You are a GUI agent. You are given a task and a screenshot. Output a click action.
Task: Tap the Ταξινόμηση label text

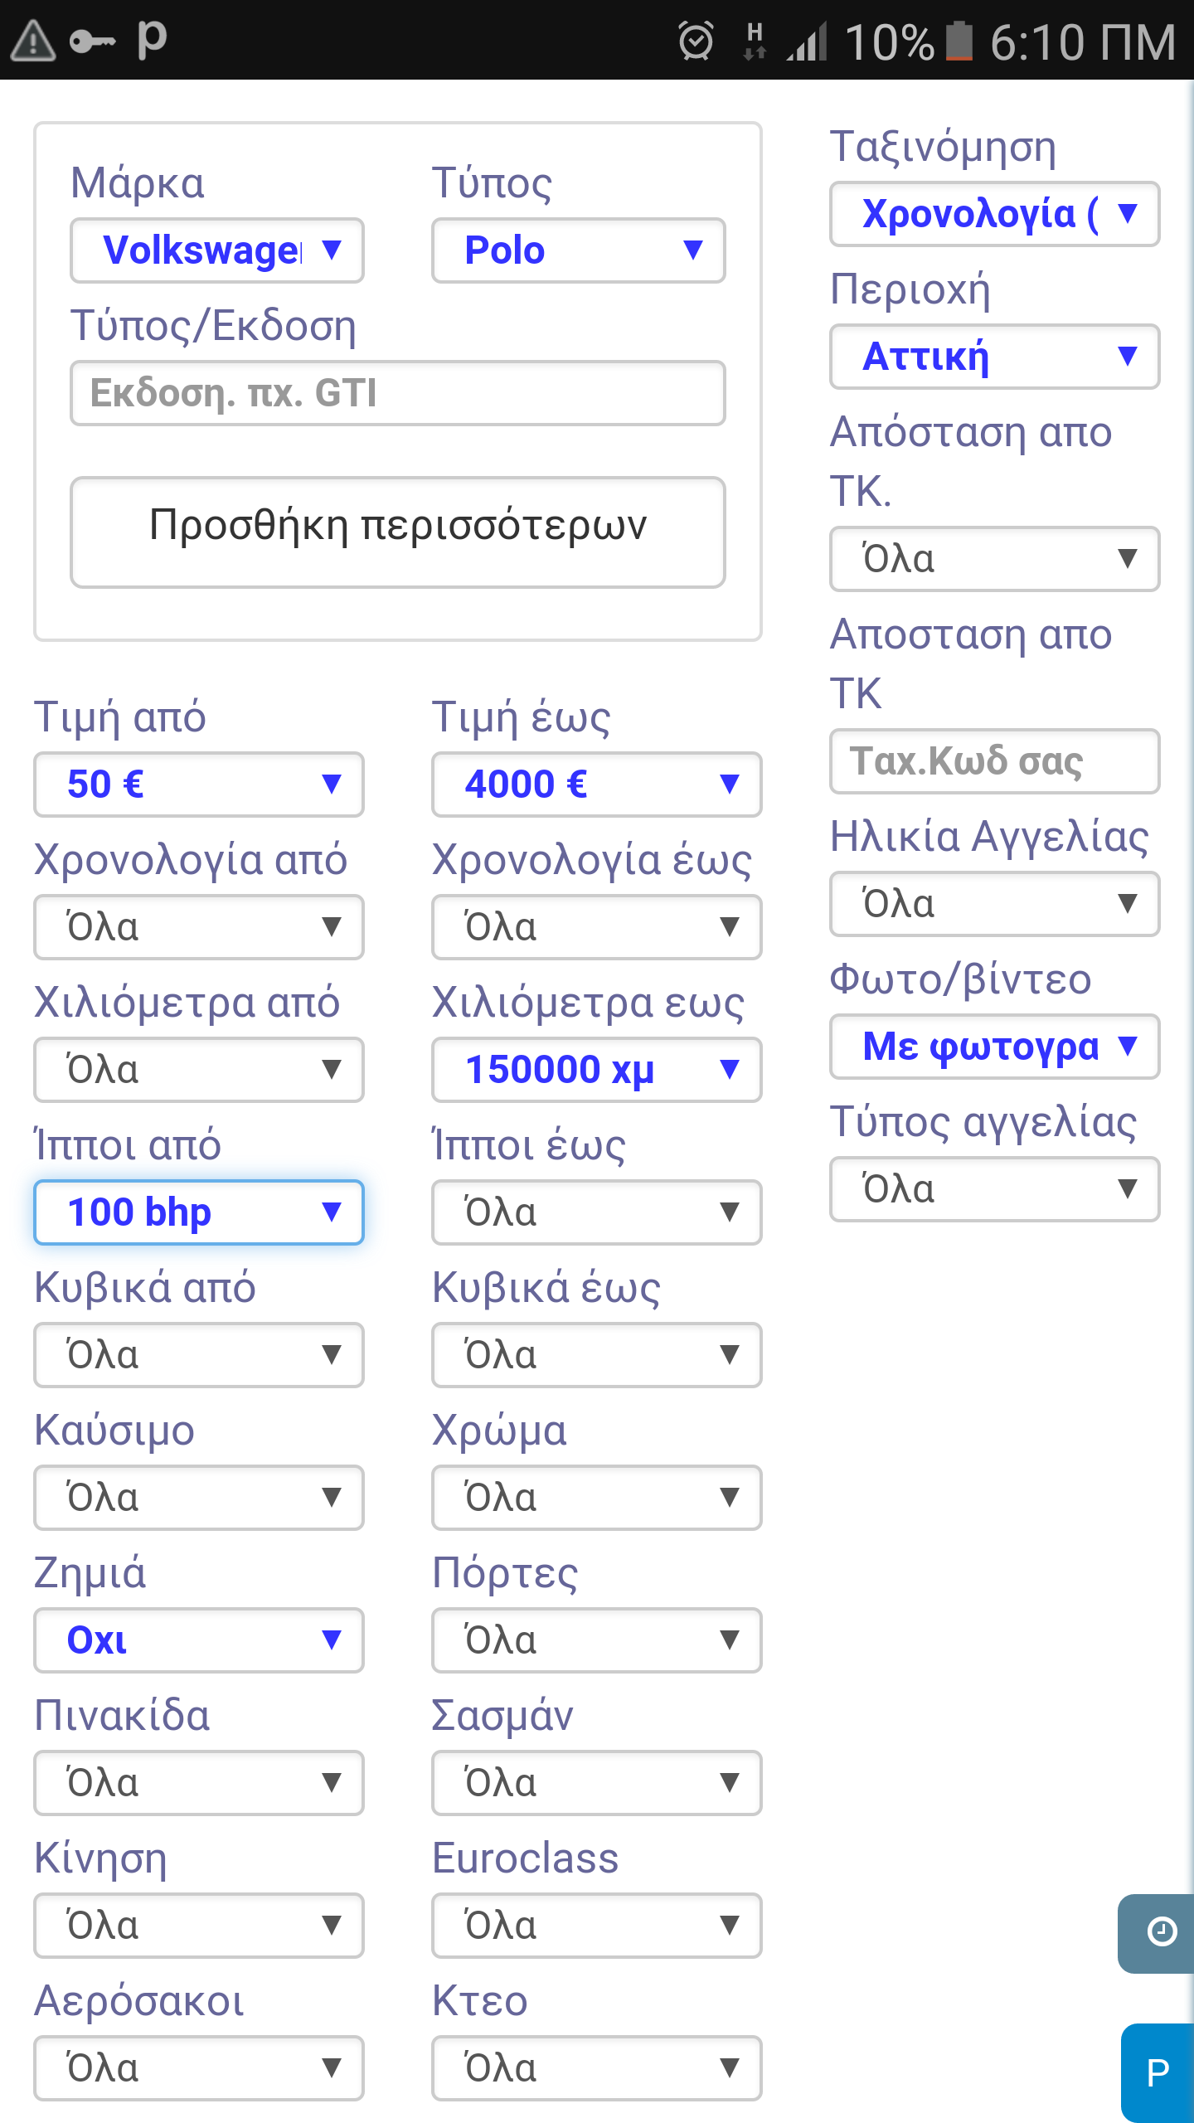pyautogui.click(x=944, y=148)
